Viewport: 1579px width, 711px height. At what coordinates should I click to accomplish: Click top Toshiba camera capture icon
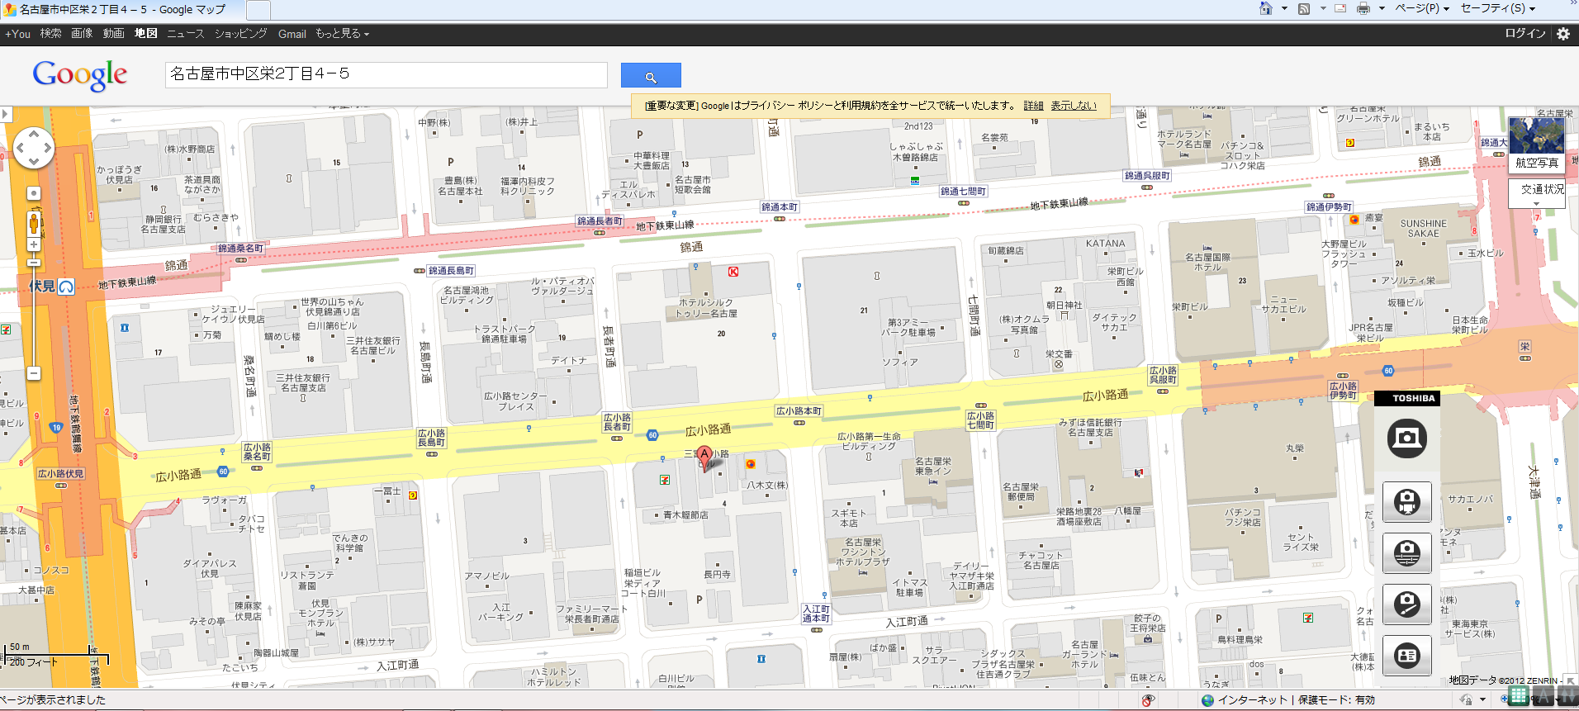[x=1407, y=438]
